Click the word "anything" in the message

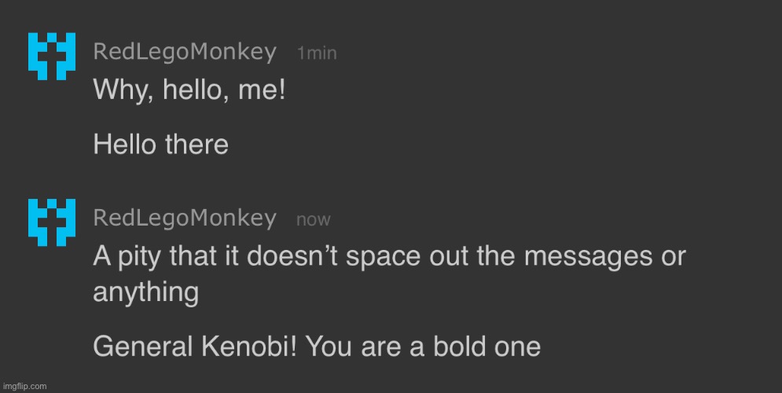pos(145,292)
